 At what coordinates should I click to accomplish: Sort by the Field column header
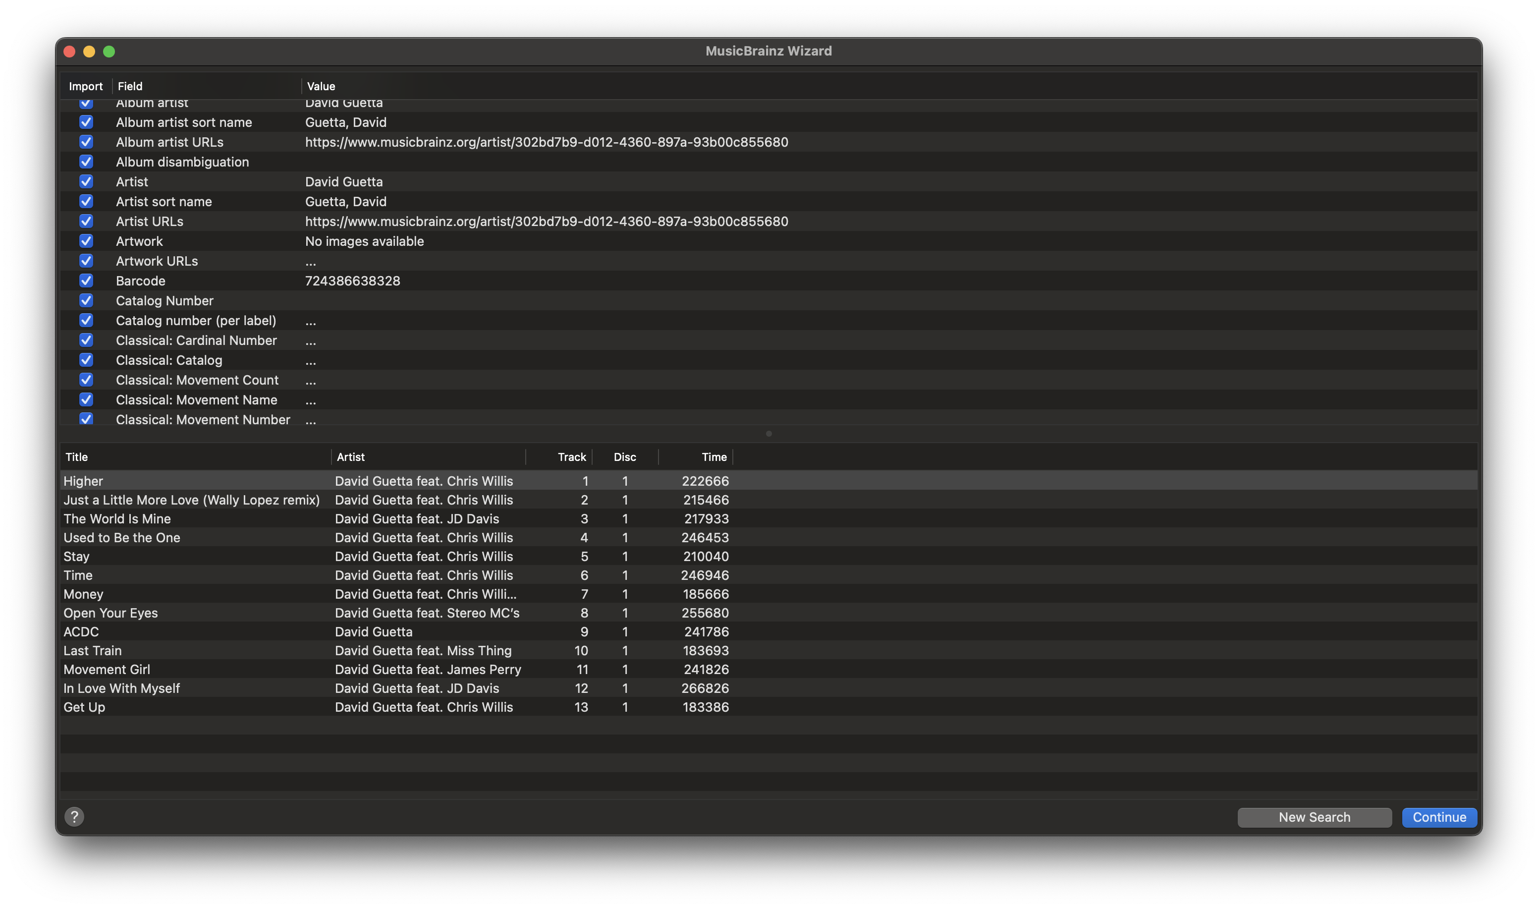[x=206, y=86]
